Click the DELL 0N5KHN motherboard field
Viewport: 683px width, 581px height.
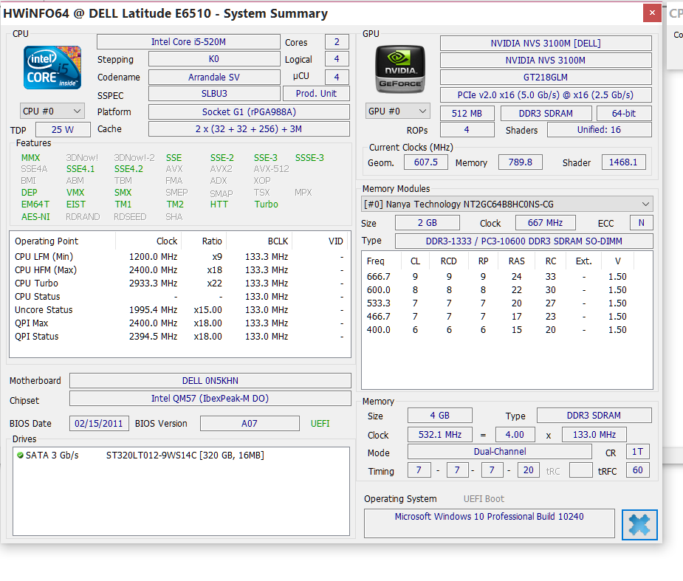point(210,381)
